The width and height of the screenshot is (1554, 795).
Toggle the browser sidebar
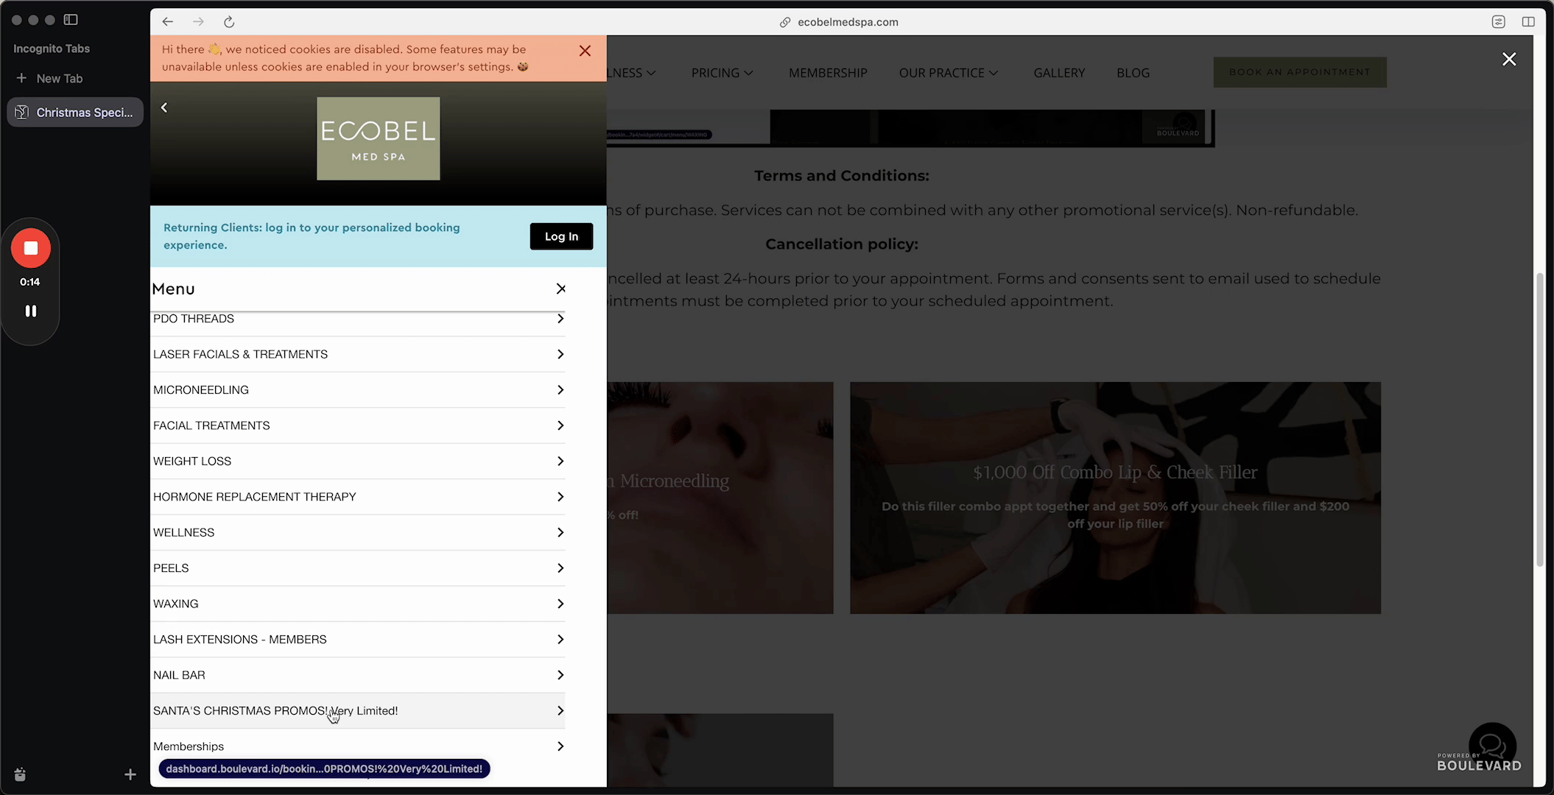[x=71, y=20]
